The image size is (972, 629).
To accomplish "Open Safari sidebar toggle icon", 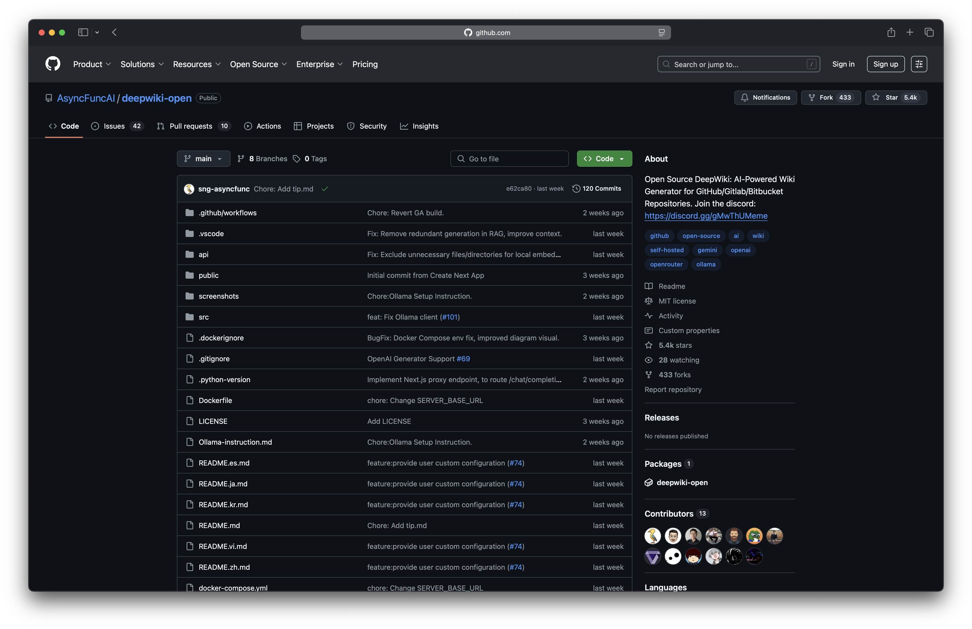I will [x=83, y=32].
